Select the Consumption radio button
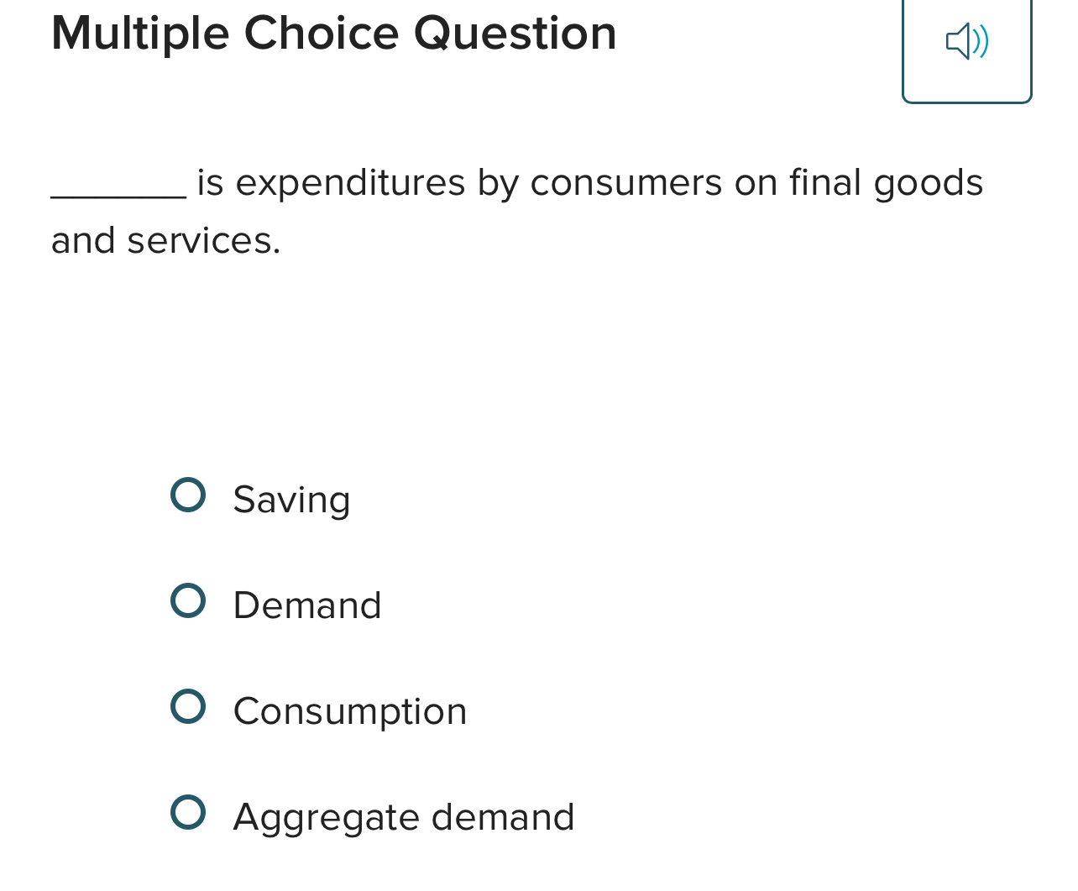The height and width of the screenshot is (891, 1078). [x=189, y=705]
